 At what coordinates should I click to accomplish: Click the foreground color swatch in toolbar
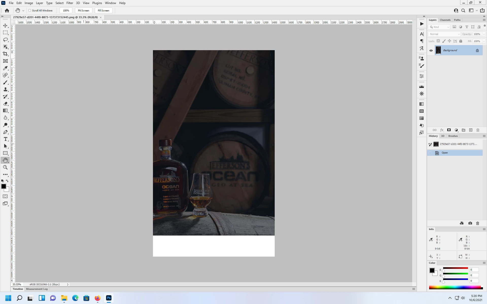coord(4,186)
